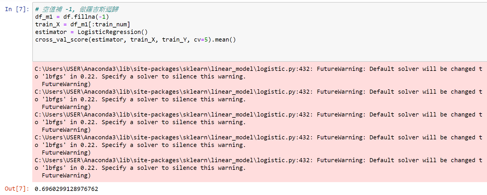487x195 pixels.
Task: Click the output value 0.6960299128976762
Action: pyautogui.click(x=66, y=189)
